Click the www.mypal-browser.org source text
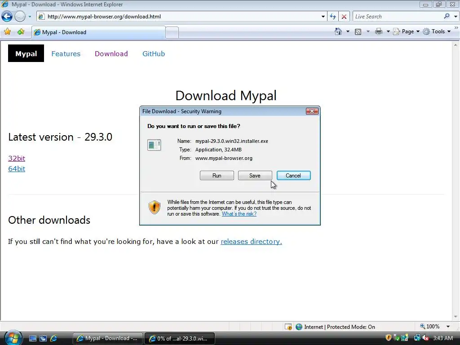This screenshot has height=345, width=460. 224,158
